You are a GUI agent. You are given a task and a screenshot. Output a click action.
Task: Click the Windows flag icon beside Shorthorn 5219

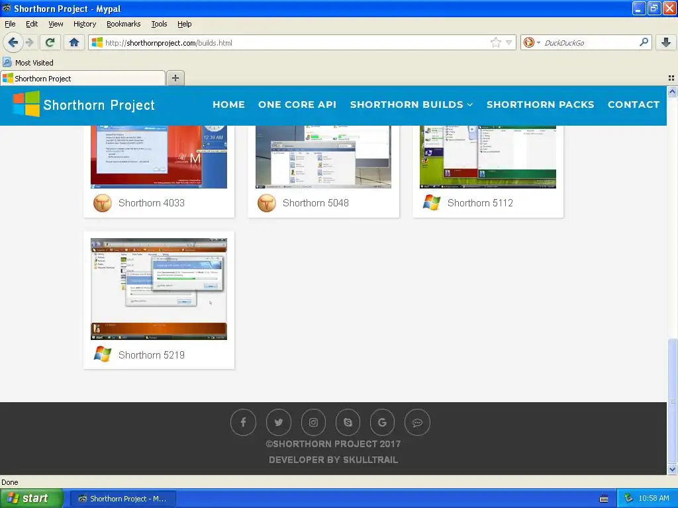pos(103,355)
